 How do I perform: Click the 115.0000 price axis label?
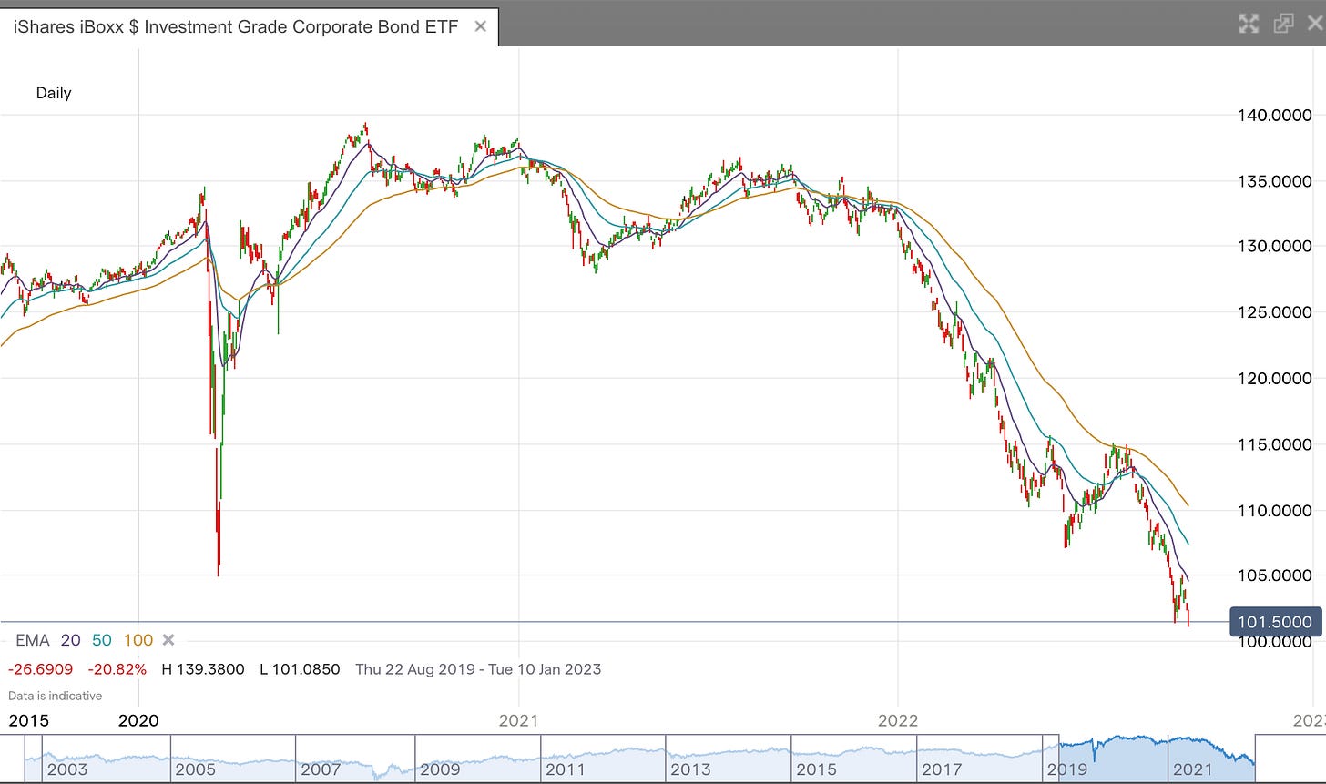[x=1275, y=444]
